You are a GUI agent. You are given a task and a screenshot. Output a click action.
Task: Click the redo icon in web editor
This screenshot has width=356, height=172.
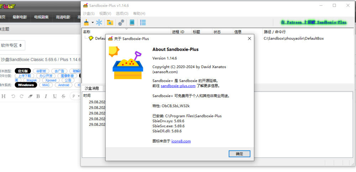coord(22,96)
